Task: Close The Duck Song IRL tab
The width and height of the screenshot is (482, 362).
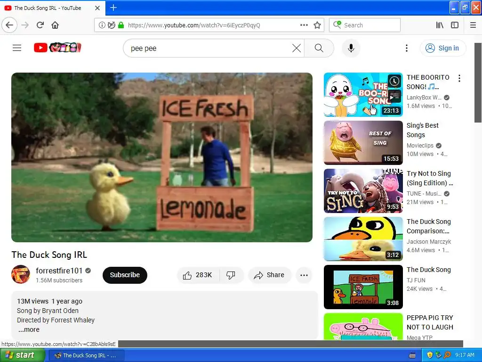Action: coord(97,8)
